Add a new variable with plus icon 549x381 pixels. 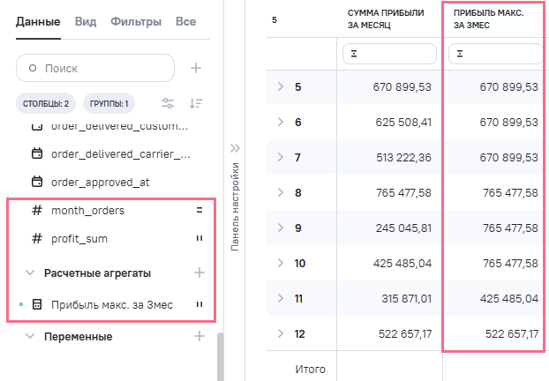[199, 336]
